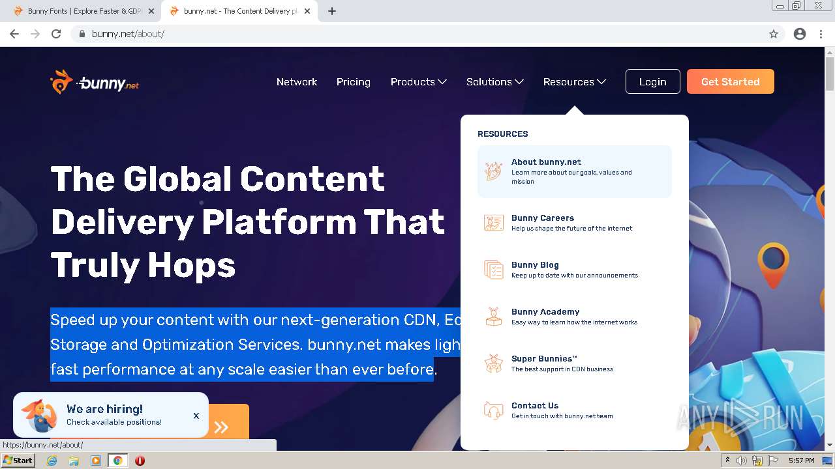Switch to the bunny.net Content Delivery tab
The width and height of the screenshot is (835, 469).
click(239, 11)
